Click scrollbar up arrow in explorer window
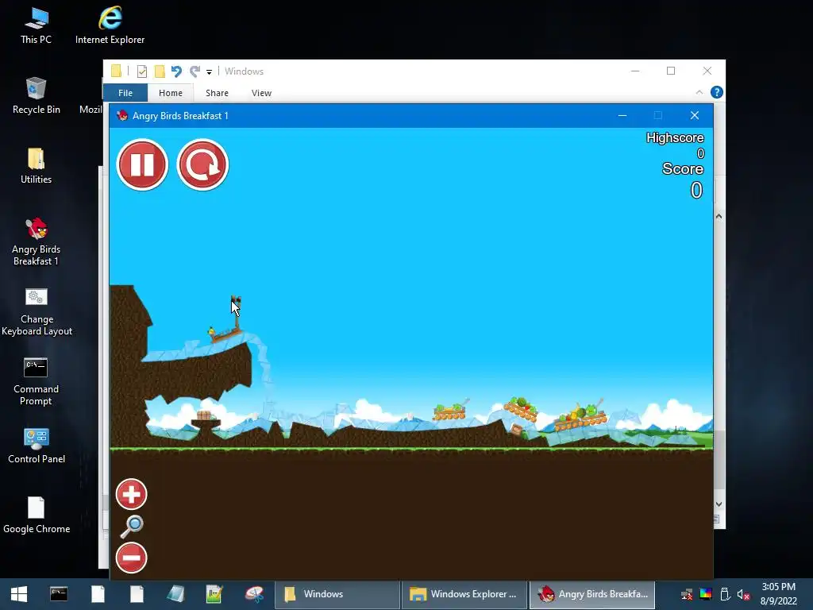This screenshot has width=813, height=610. pyautogui.click(x=719, y=216)
